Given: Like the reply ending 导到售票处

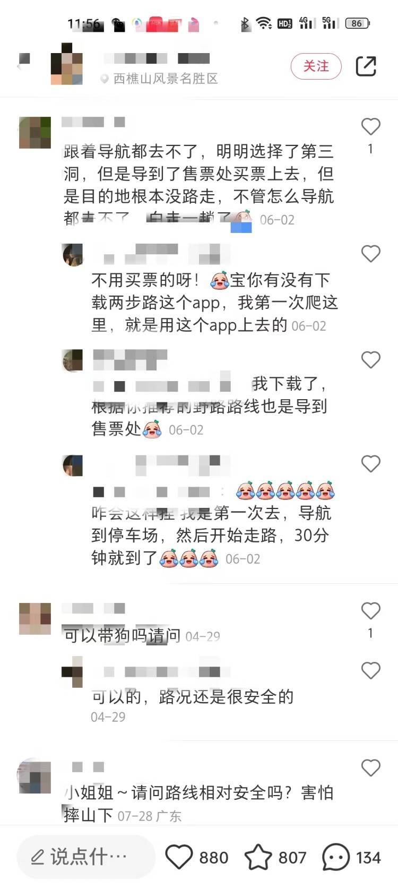Looking at the screenshot, I should [370, 360].
